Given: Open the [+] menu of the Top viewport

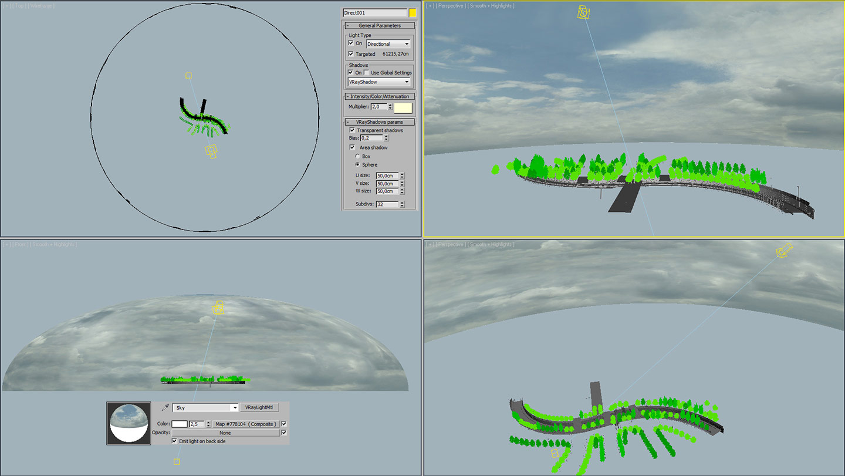Looking at the screenshot, I should pyautogui.click(x=7, y=6).
